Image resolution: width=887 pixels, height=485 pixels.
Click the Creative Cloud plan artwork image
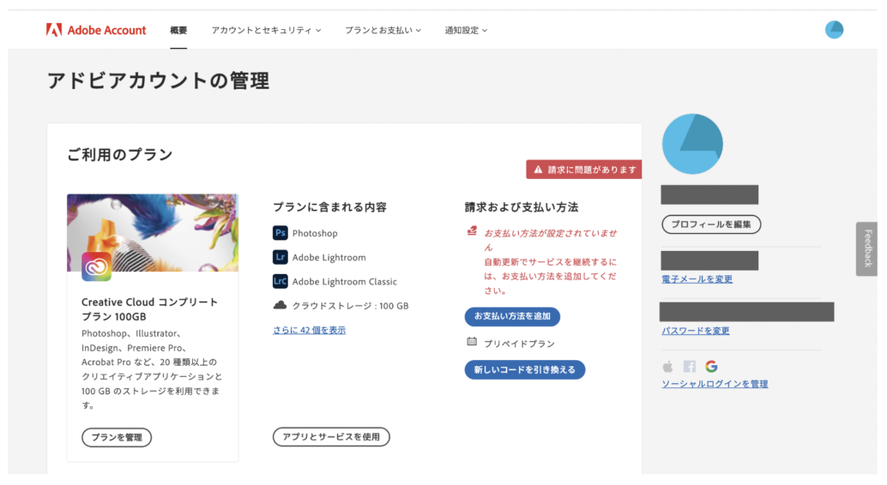(x=152, y=233)
